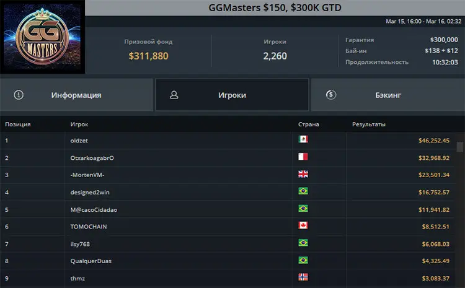465x288 pixels.
Task: Click Brazil flag icon for ilsy768
Action: click(x=303, y=243)
